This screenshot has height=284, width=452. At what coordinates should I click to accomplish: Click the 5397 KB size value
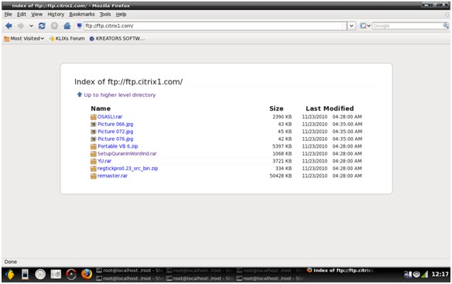(282, 146)
